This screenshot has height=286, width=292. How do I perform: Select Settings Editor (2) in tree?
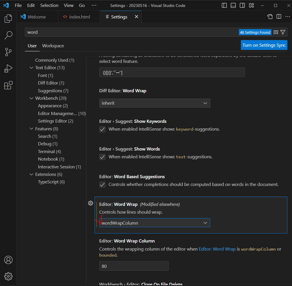pos(55,121)
